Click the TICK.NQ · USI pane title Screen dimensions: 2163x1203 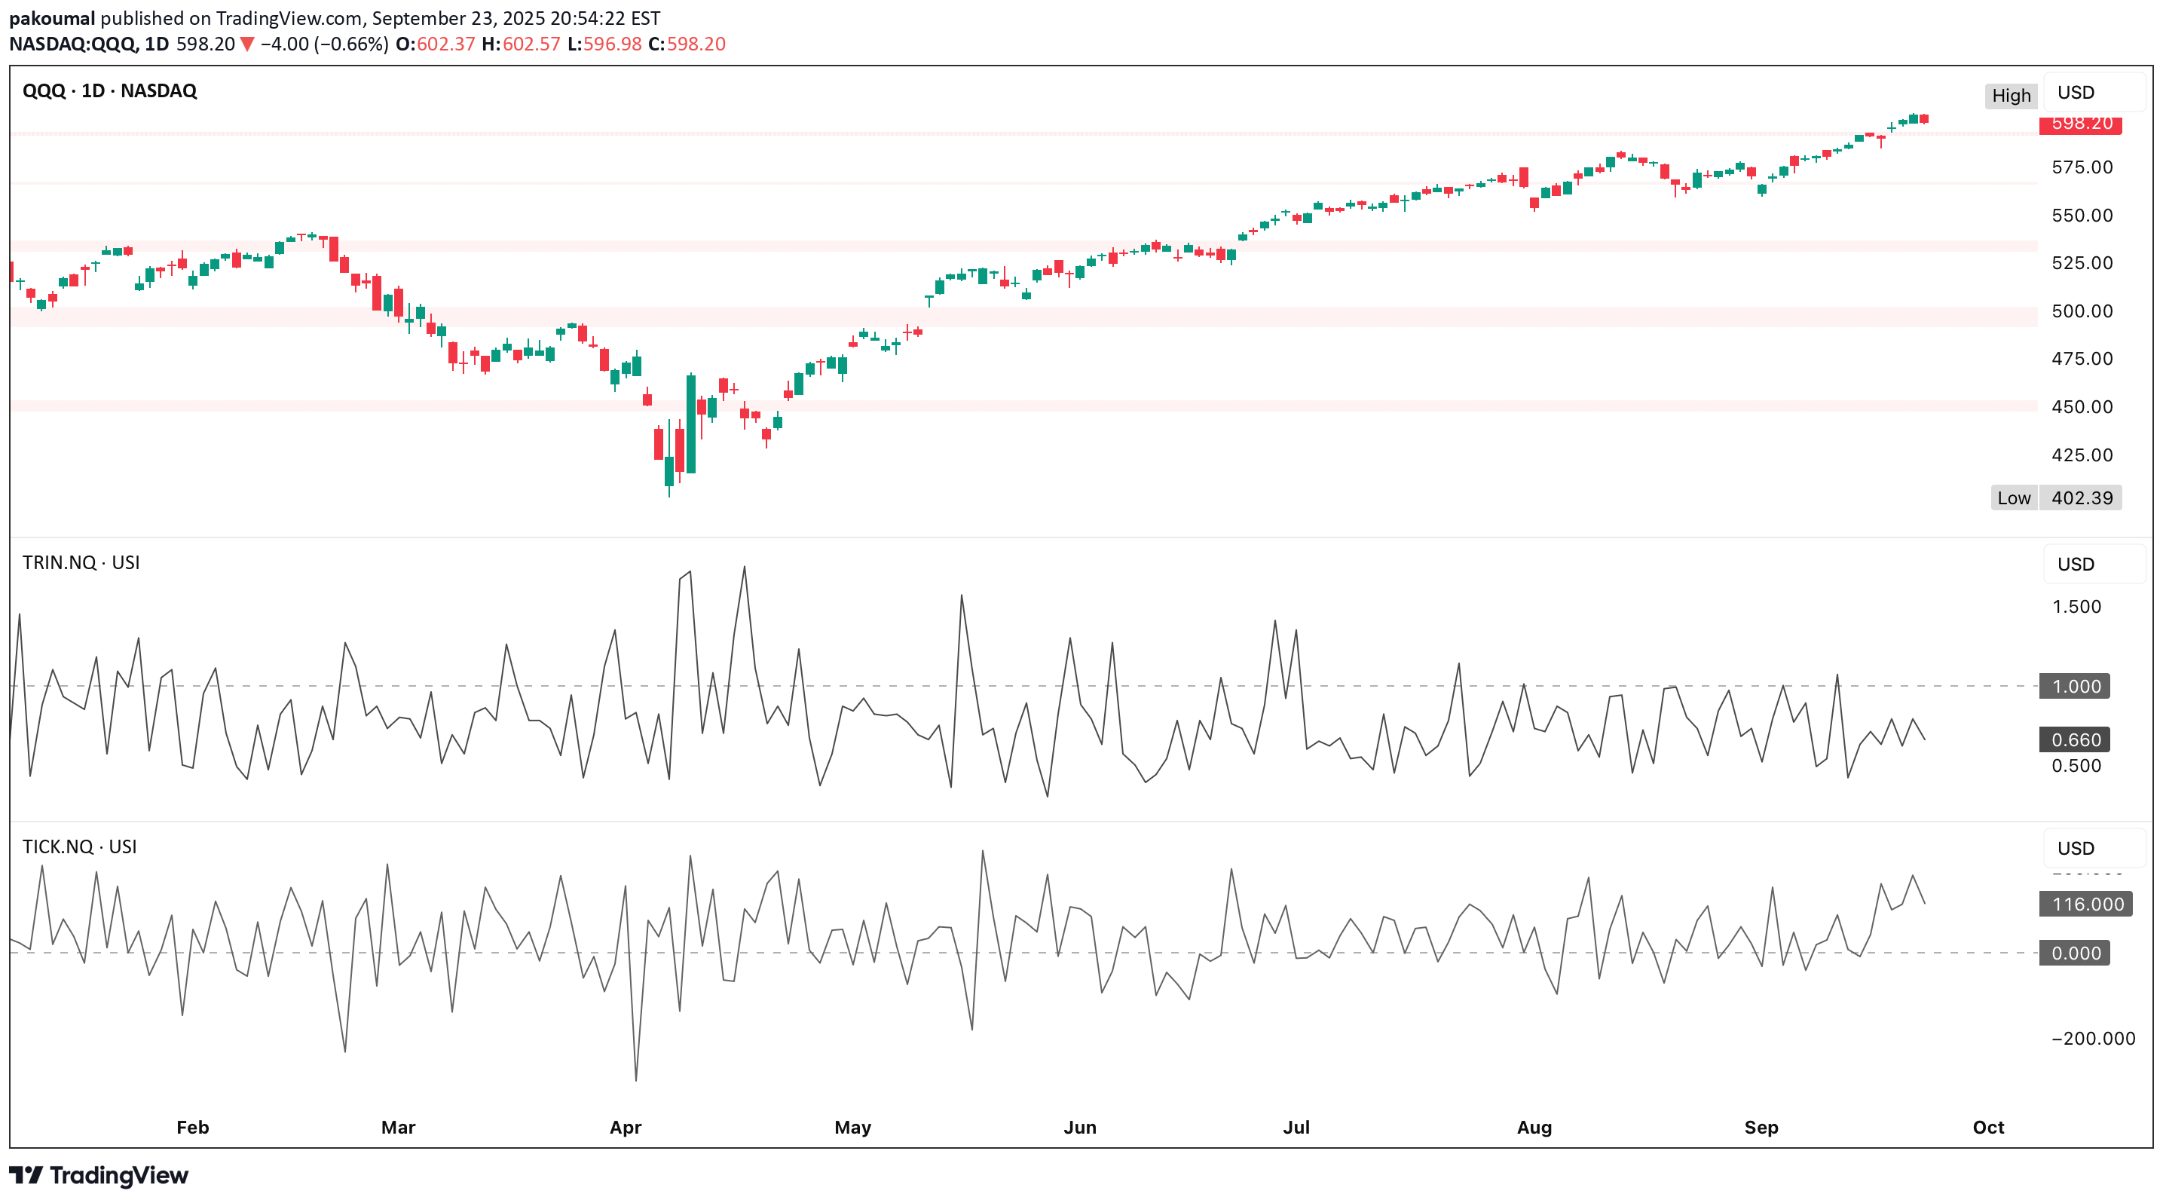[x=79, y=846]
